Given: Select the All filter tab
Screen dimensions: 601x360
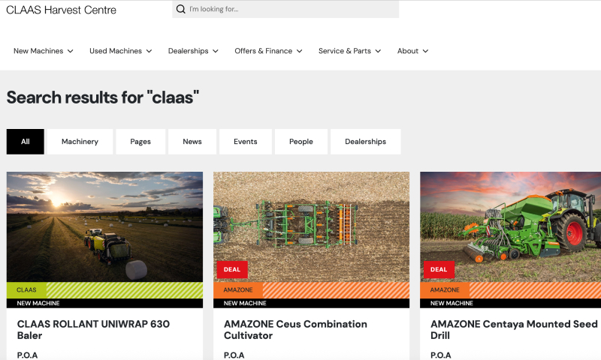Looking at the screenshot, I should pos(26,142).
